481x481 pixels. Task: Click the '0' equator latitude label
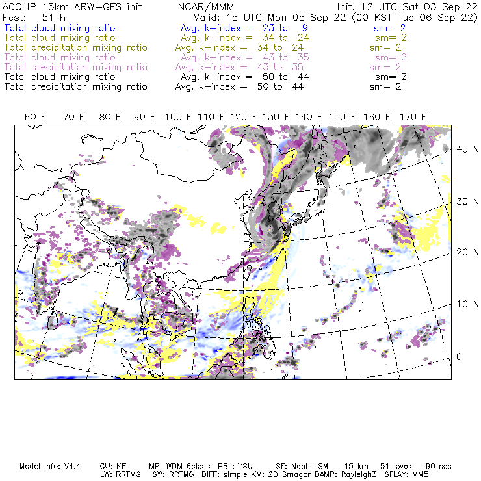(x=459, y=357)
